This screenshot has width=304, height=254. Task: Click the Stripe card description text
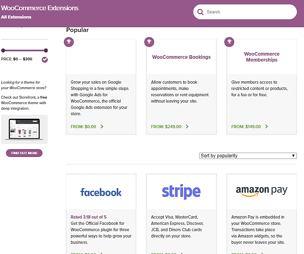[177, 226]
